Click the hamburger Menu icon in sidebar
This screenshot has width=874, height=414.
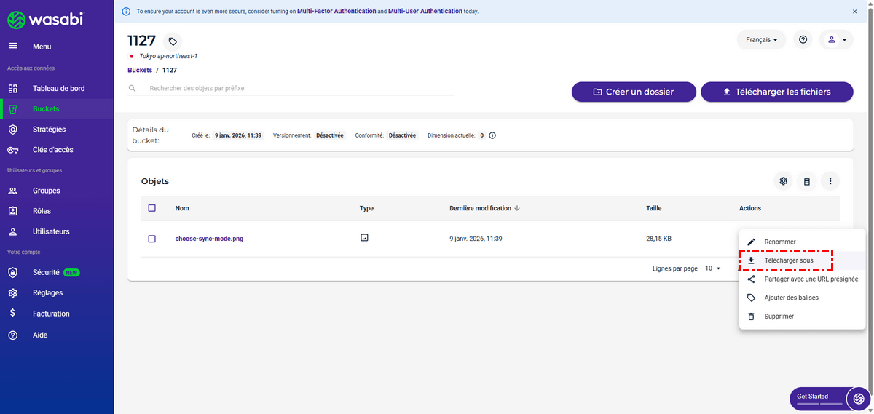pyautogui.click(x=12, y=47)
